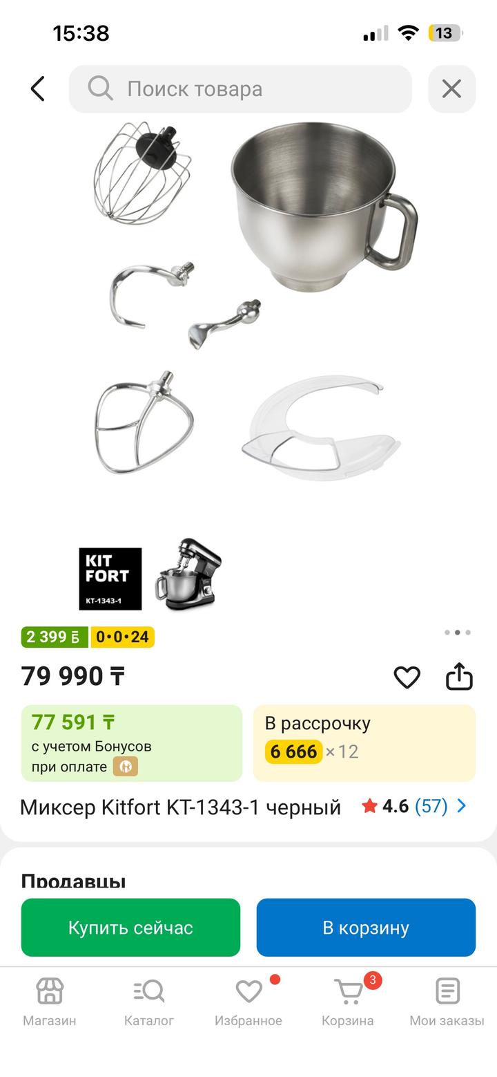Focus the Поиск товара search field
This screenshot has height=1077, width=497.
[240, 88]
